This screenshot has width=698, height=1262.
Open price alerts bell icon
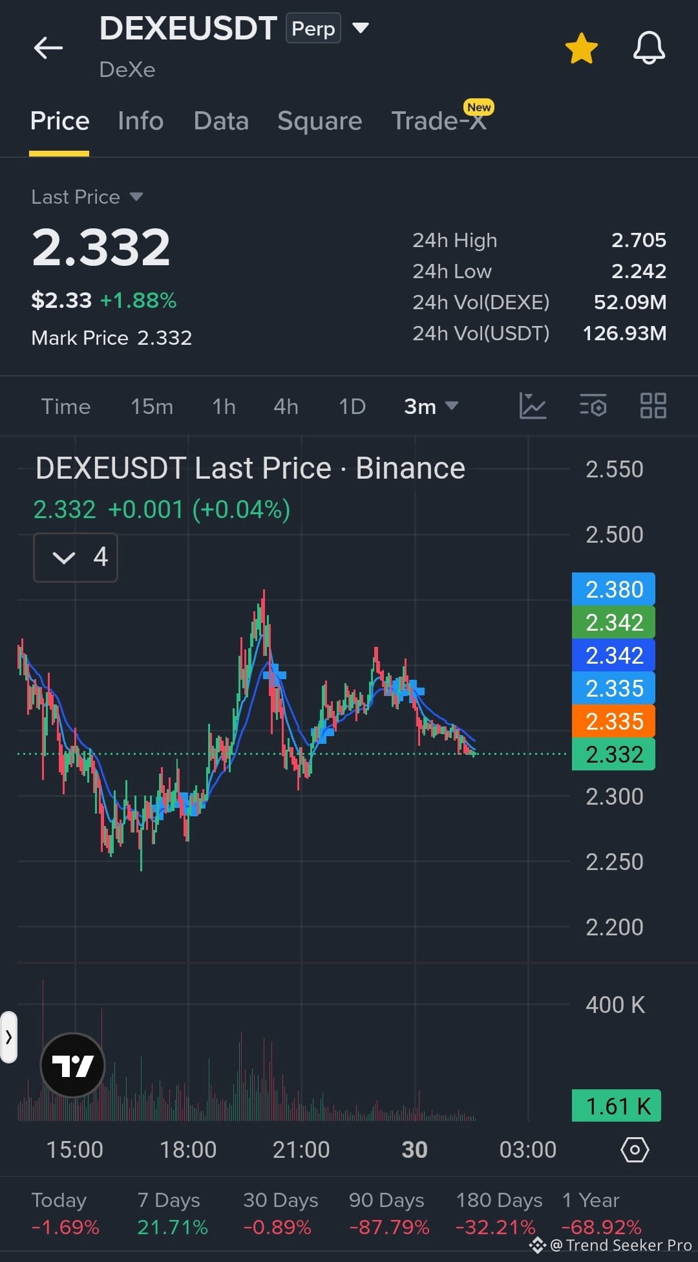point(649,48)
